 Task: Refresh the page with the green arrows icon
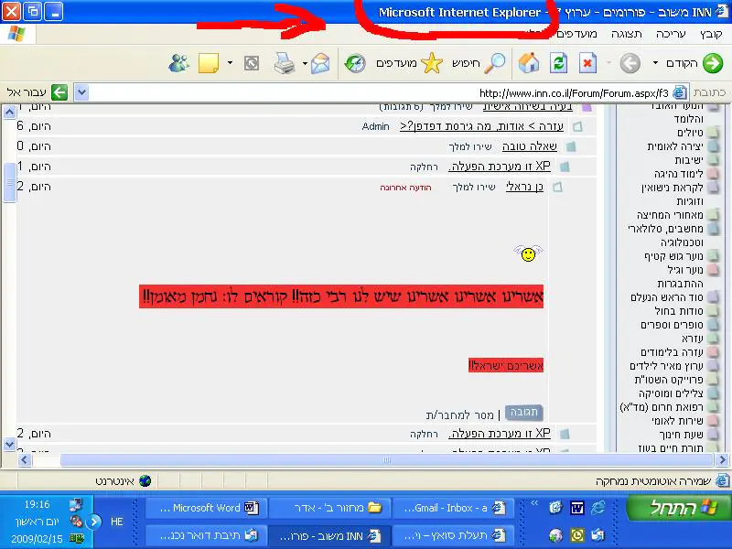point(558,63)
